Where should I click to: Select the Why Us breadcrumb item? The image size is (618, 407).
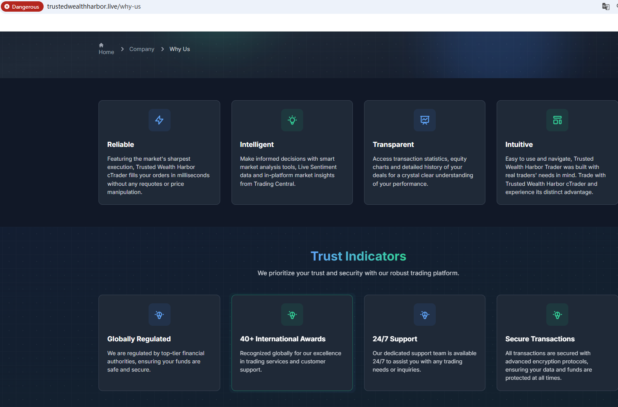(180, 49)
